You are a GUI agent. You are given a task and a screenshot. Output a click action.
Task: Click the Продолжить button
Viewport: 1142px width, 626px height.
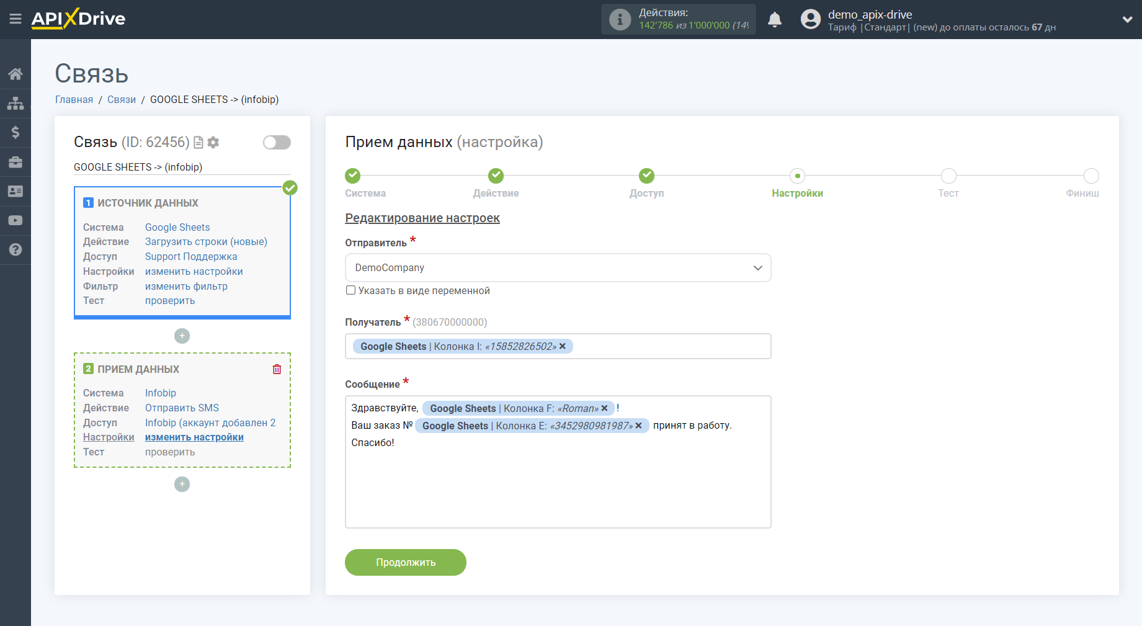click(x=406, y=562)
